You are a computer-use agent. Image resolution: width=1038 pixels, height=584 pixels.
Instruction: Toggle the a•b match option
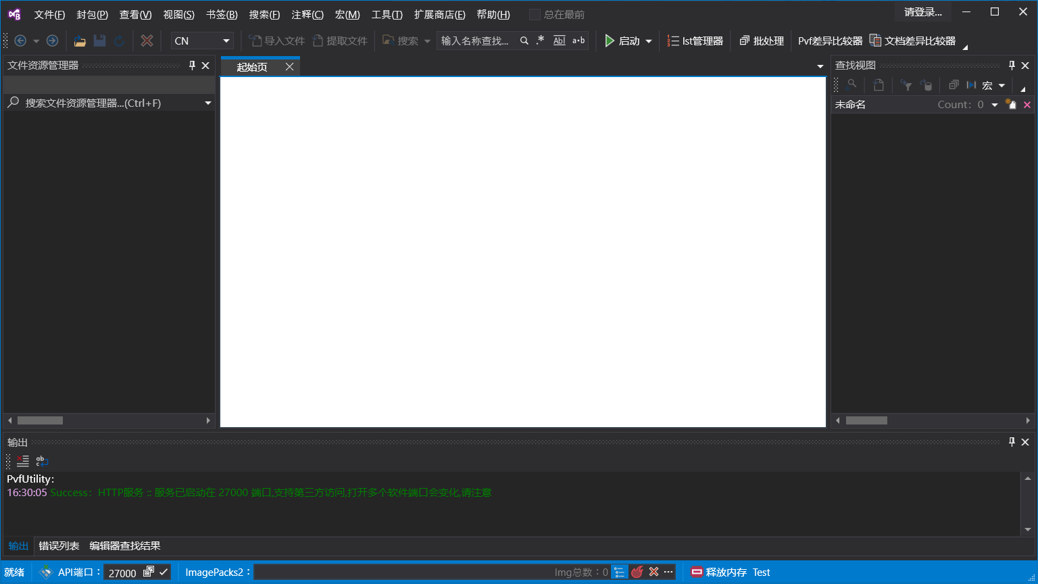[x=578, y=41]
